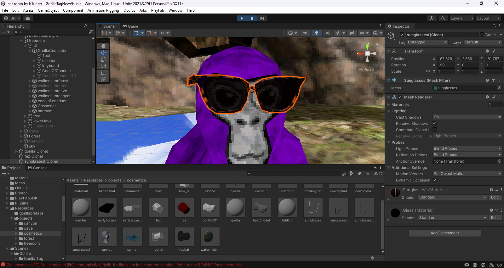
Task: Click the BH account dropdown button
Action: tap(12, 18)
